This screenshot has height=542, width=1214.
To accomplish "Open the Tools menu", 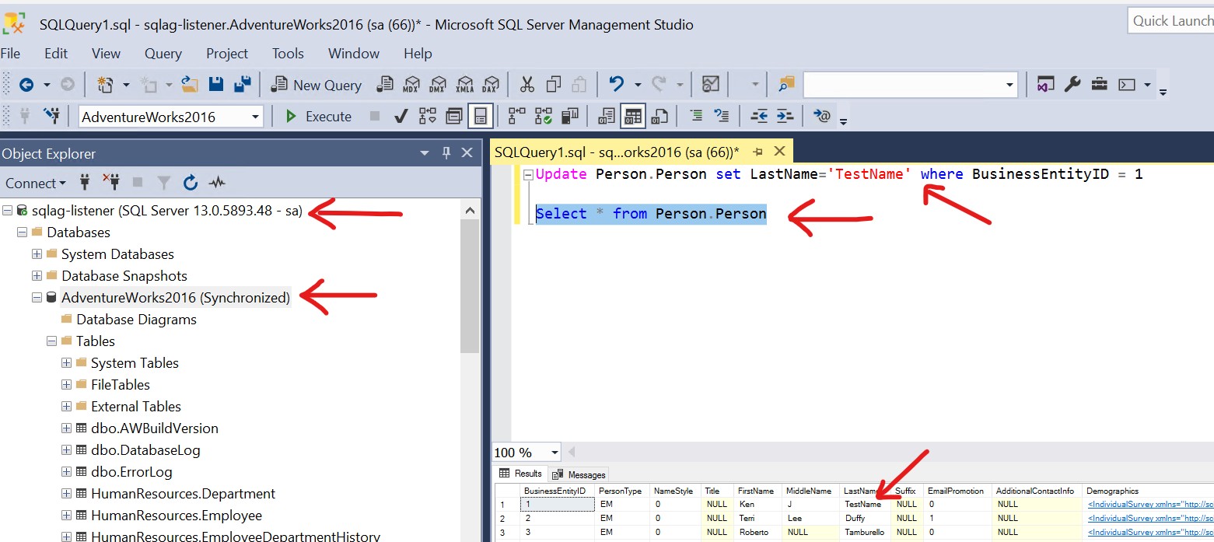I will 288,54.
